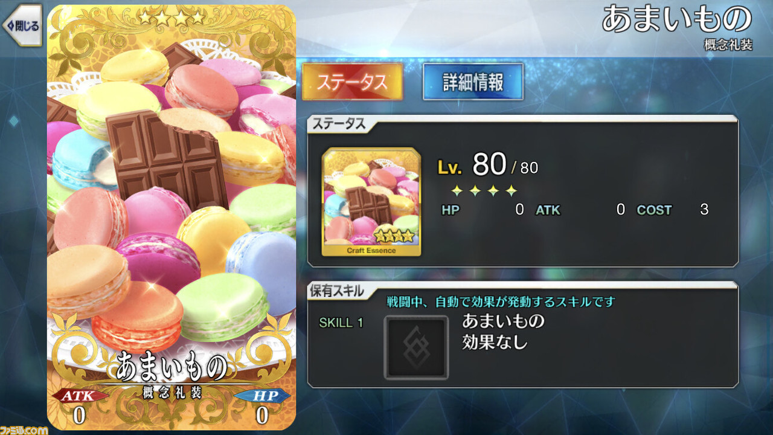Tap the 保有スキル section header
This screenshot has width=773, height=435.
coord(338,291)
